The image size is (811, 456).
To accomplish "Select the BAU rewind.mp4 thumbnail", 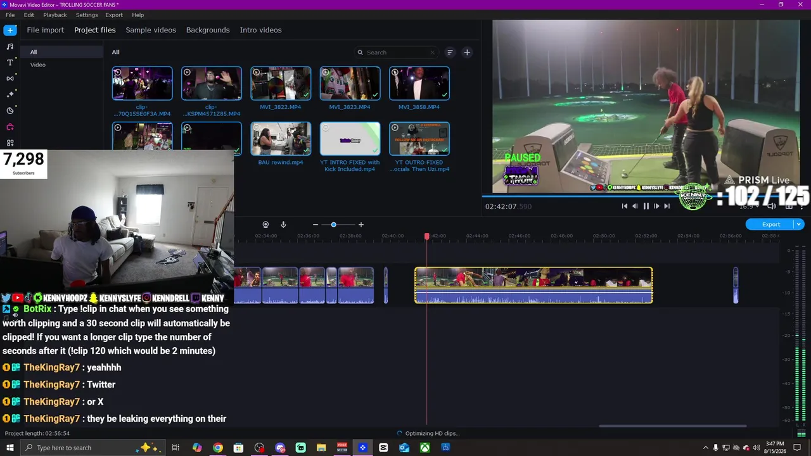I will click(x=281, y=139).
